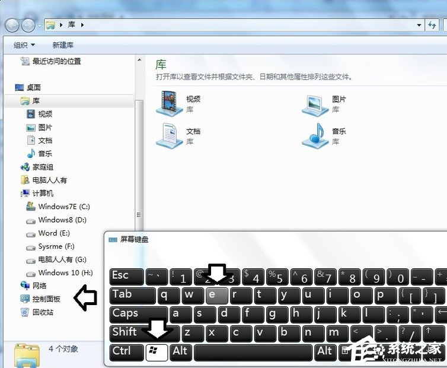Click the 屏幕键盘 window title icon
This screenshot has height=368, width=447.
coord(113,240)
